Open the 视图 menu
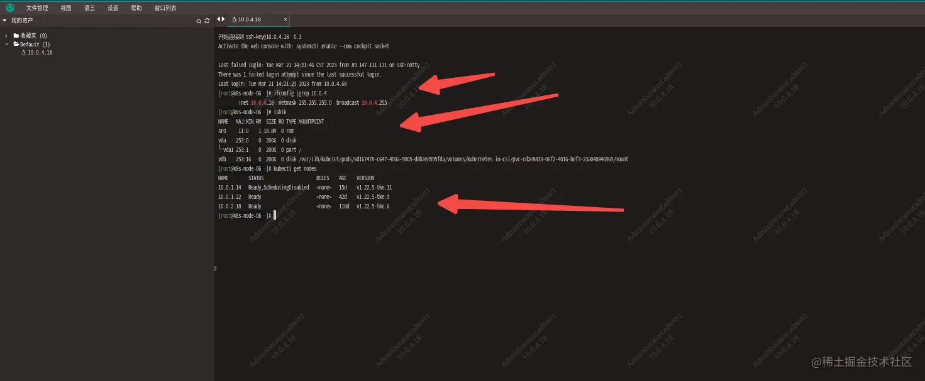The width and height of the screenshot is (925, 381). click(x=66, y=8)
